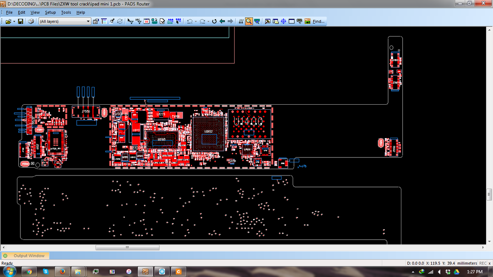The height and width of the screenshot is (277, 493).
Task: Click the PADS Layout link icon
Action: (x=308, y=21)
